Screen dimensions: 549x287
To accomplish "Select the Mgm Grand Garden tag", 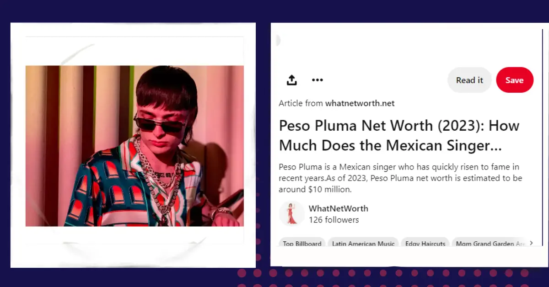I will 490,243.
